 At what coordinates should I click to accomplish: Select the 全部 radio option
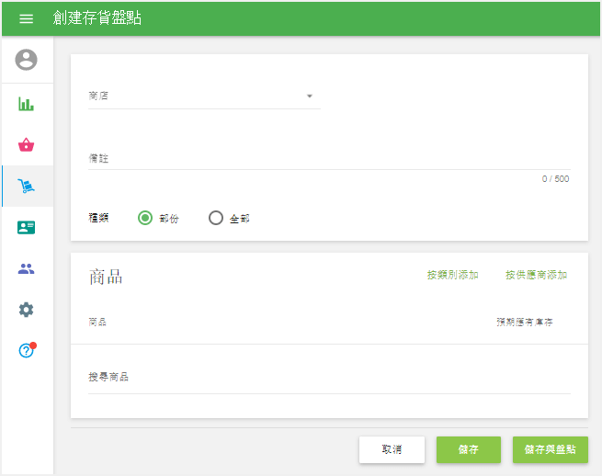pos(216,218)
